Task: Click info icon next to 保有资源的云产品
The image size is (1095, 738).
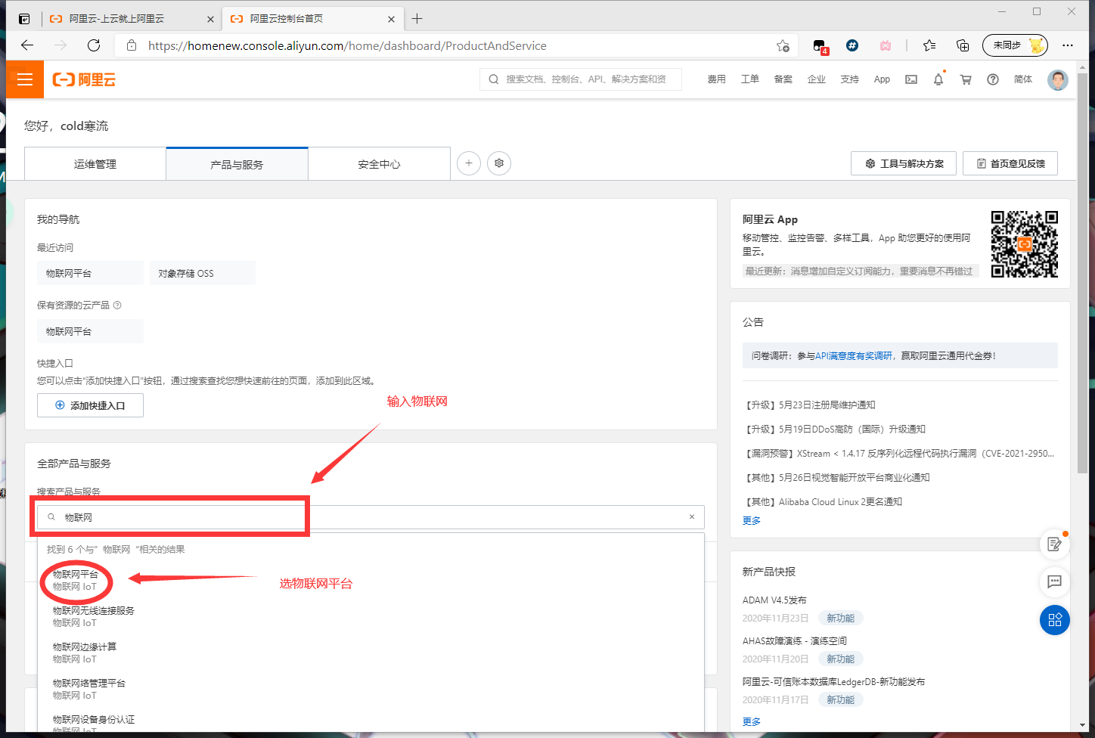Action: click(x=117, y=305)
